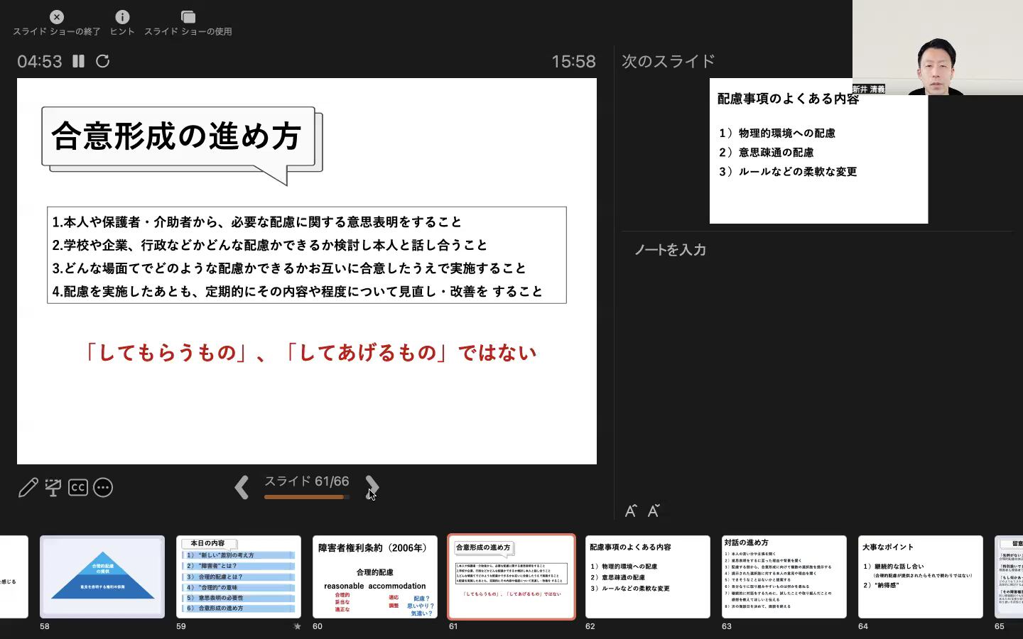Advance to the next slide arrow
Viewport: 1023px width, 639px height.
point(372,487)
